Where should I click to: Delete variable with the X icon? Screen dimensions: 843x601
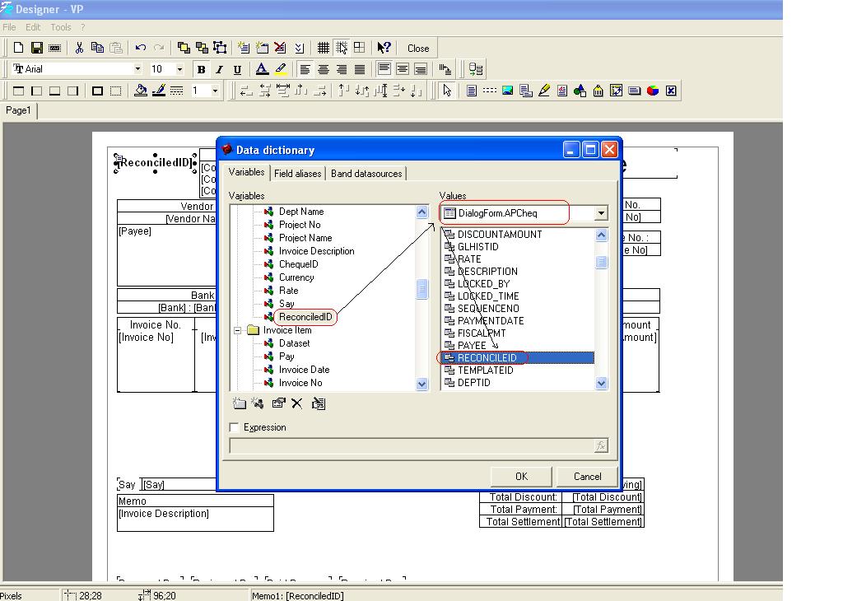[297, 403]
